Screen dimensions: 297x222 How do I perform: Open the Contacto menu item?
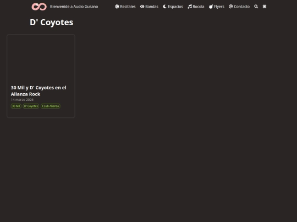(x=241, y=7)
